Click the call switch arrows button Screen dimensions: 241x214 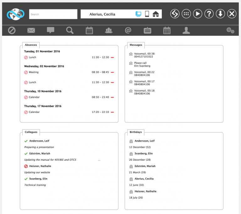175,14
